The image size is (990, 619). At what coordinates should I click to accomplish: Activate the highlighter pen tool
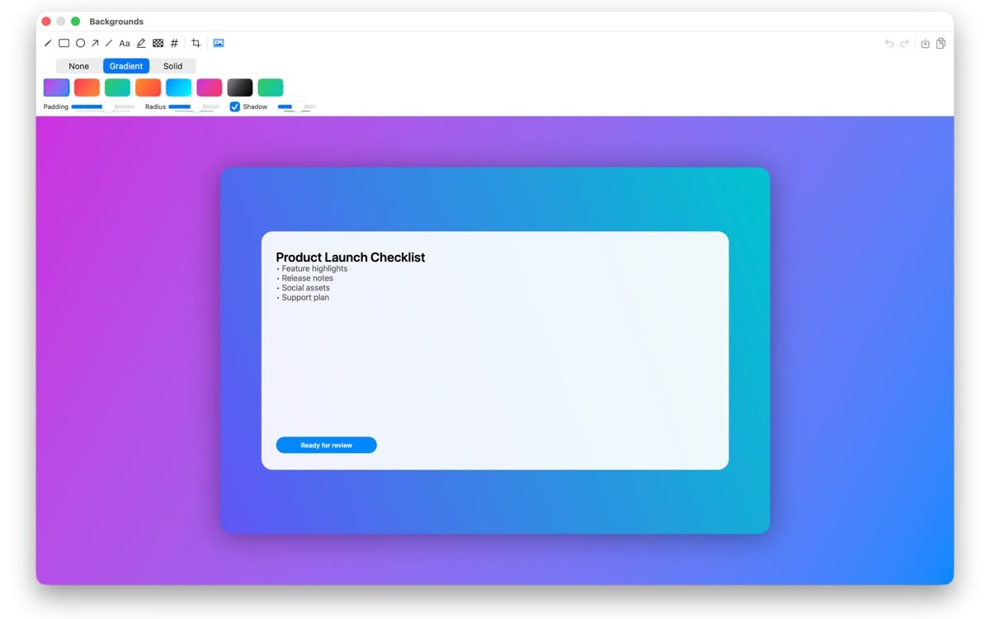141,43
